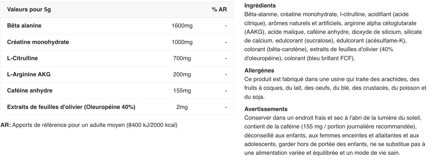The height and width of the screenshot is (161, 432).
Task: Select the "Extraits de feuilles d'olivier" row label
Action: pos(71,107)
